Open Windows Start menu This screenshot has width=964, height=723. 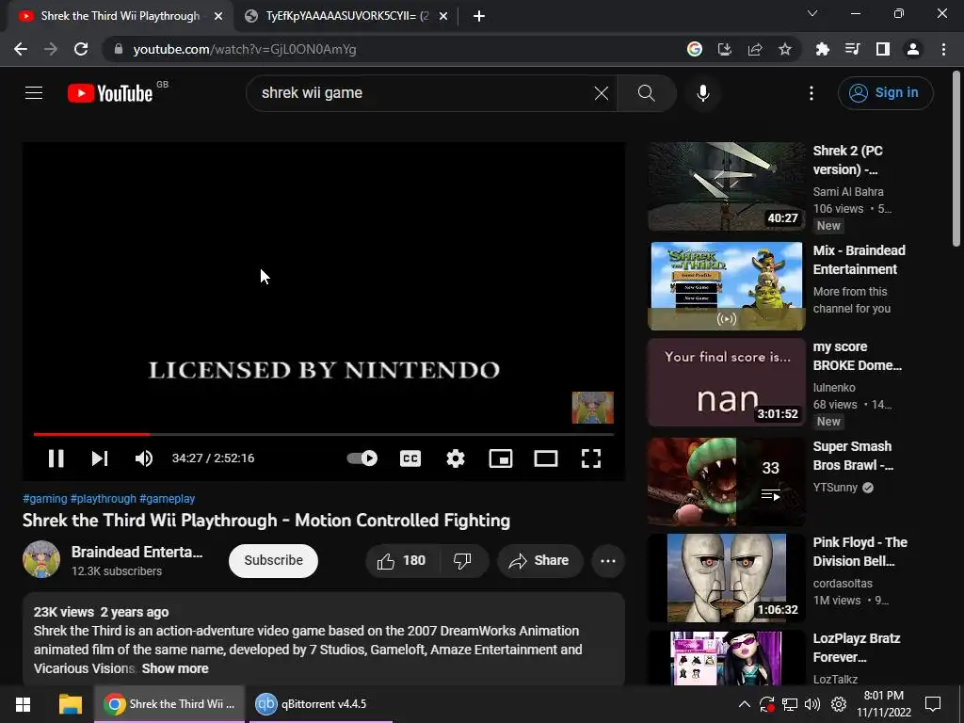tap(24, 704)
